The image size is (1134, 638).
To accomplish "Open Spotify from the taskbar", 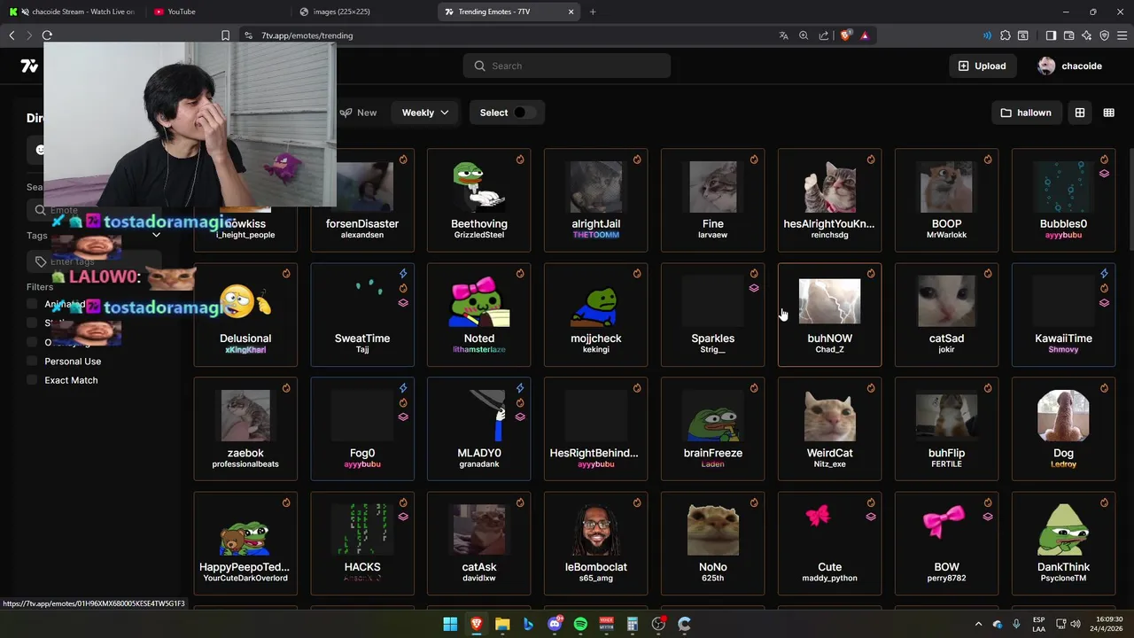I will coord(580,624).
